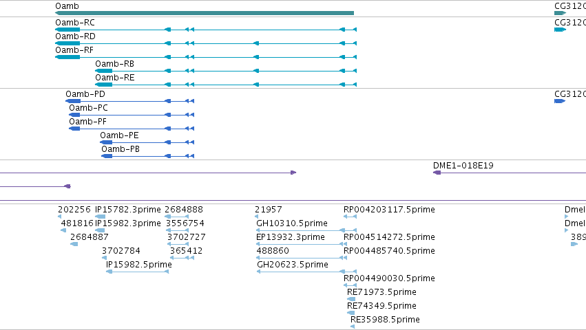Click the RE71973.5prime alignment glyph
The height and width of the screenshot is (330, 586).
point(351,299)
